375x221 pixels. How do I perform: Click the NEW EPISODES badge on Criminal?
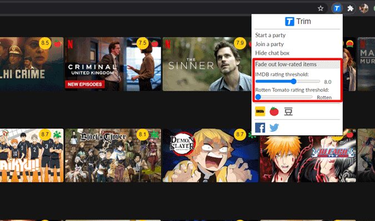[84, 84]
